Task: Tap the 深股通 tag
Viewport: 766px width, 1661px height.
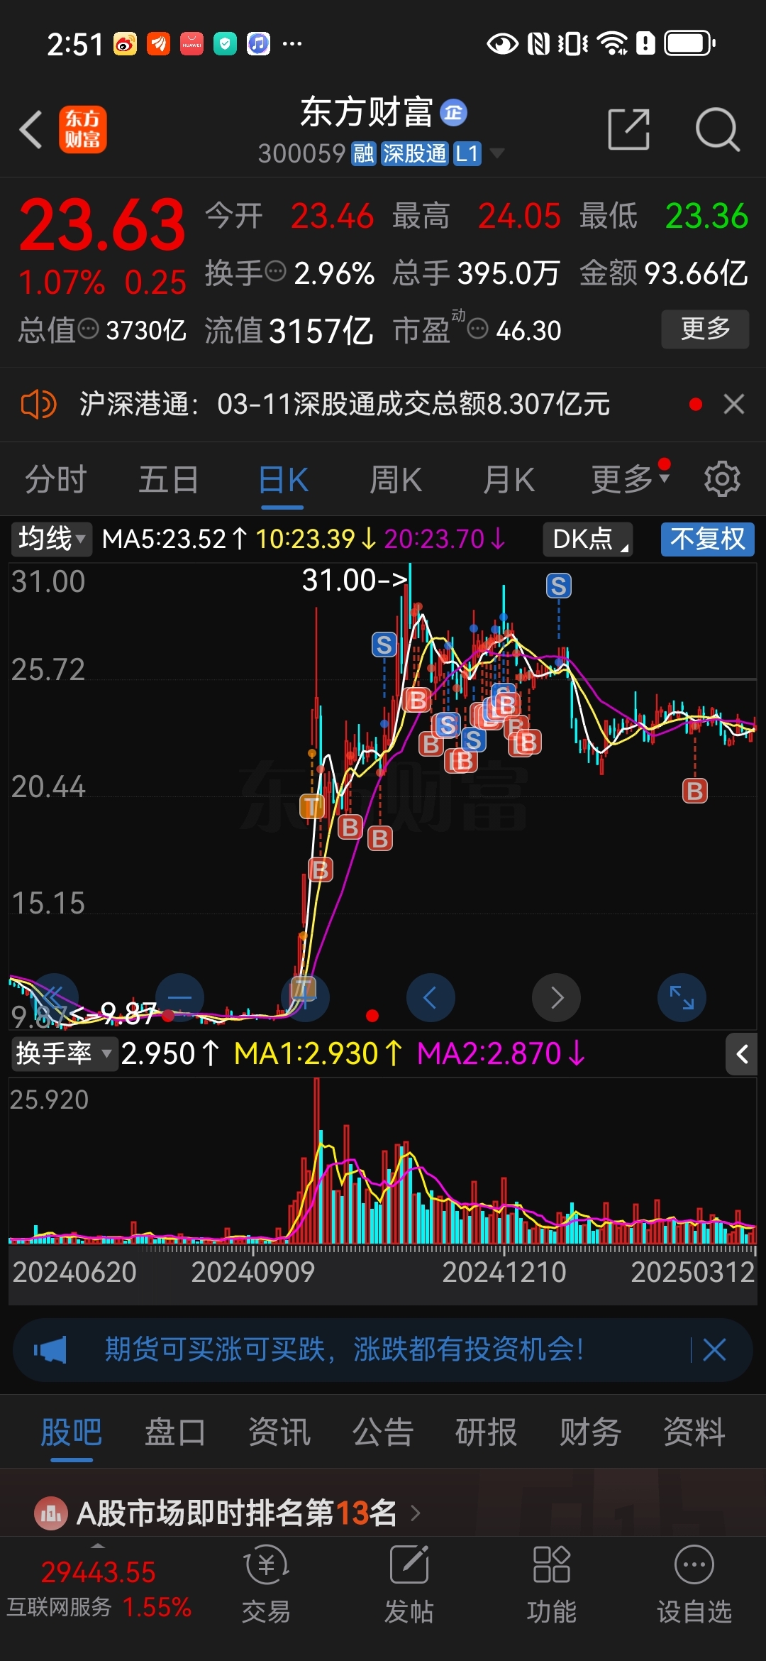Action: (415, 153)
